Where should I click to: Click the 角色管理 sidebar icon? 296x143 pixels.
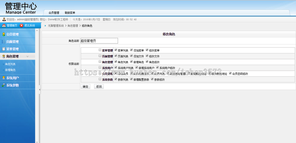point(3,56)
